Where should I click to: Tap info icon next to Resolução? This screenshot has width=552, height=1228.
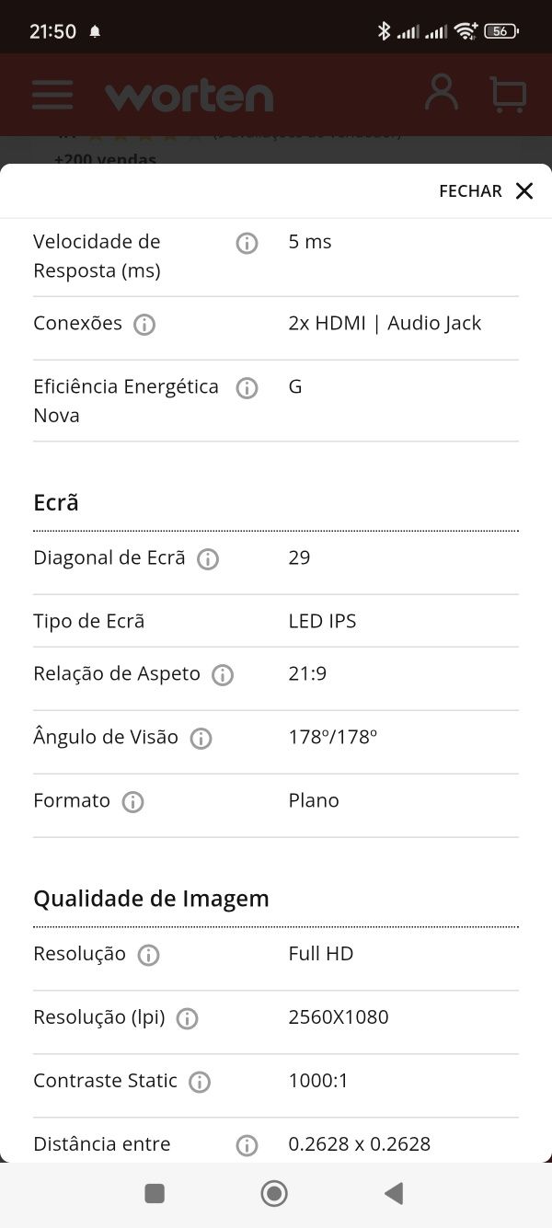click(x=148, y=955)
